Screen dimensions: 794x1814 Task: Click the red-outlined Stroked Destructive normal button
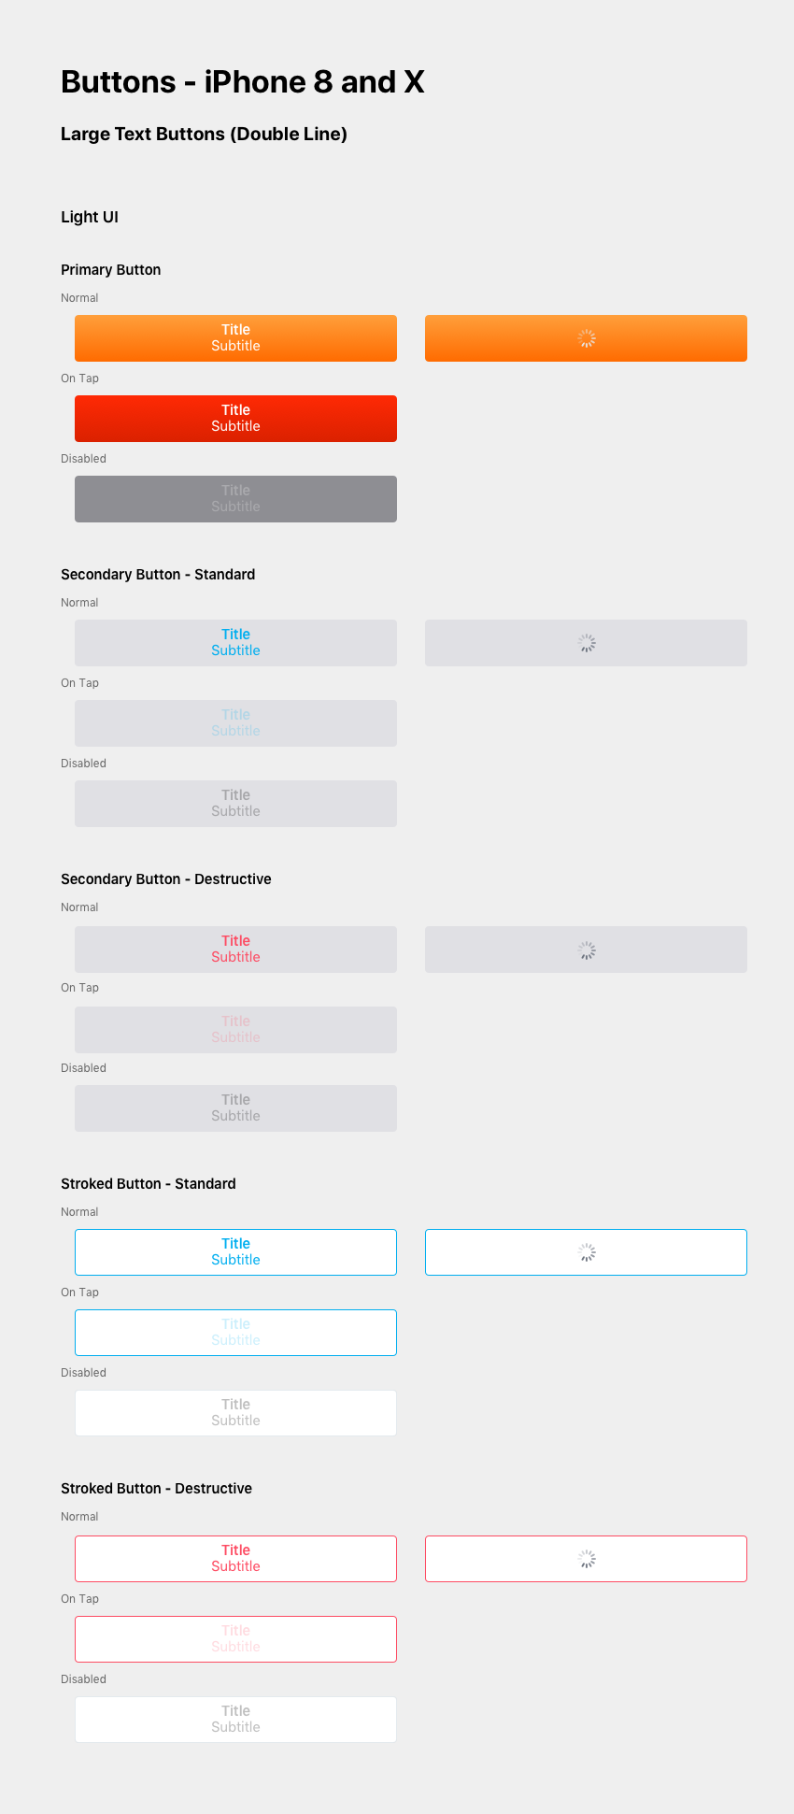point(235,1559)
